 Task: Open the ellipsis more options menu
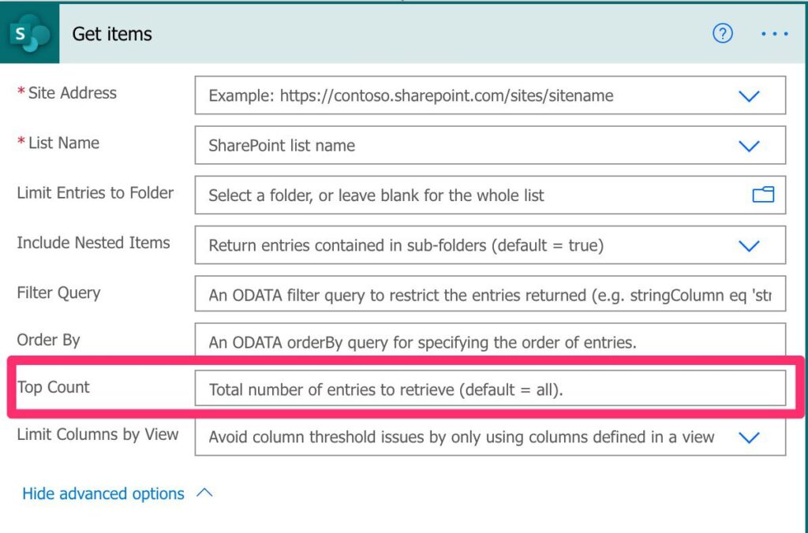tap(774, 34)
